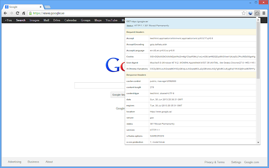Select the gzip,deflate,sdch encoding value

pyautogui.click(x=158, y=45)
